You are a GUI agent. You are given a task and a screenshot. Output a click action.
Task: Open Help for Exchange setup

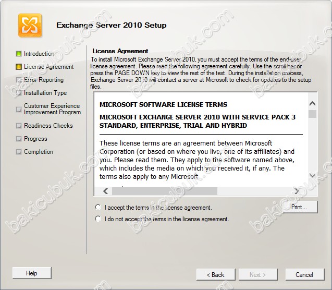click(x=32, y=273)
